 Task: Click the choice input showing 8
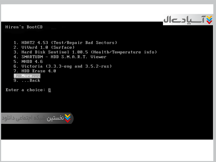click(50, 90)
